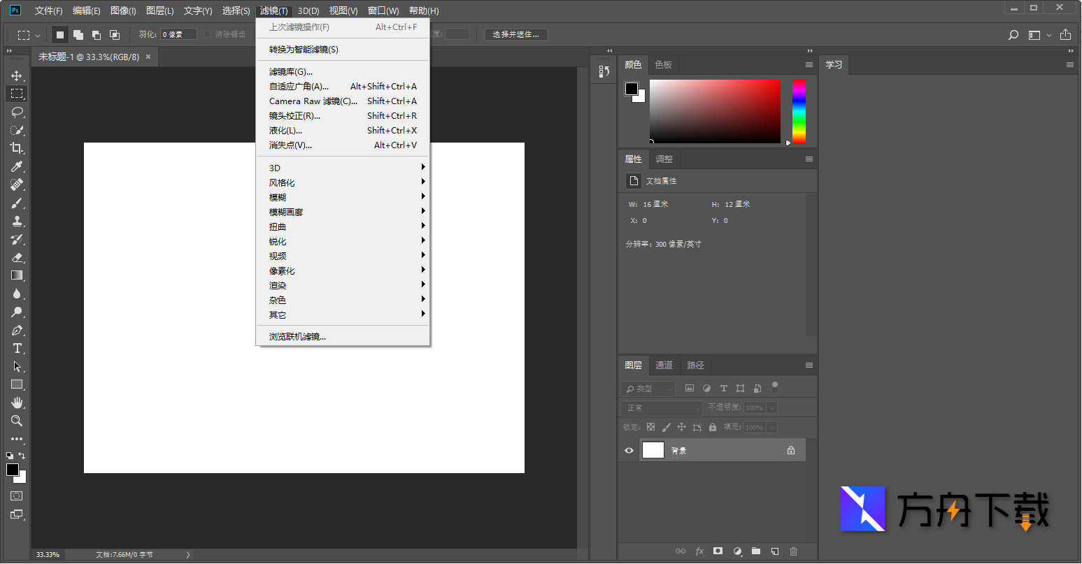Open the 不透明度 opacity dropdown
This screenshot has height=564, width=1082.
(771, 407)
